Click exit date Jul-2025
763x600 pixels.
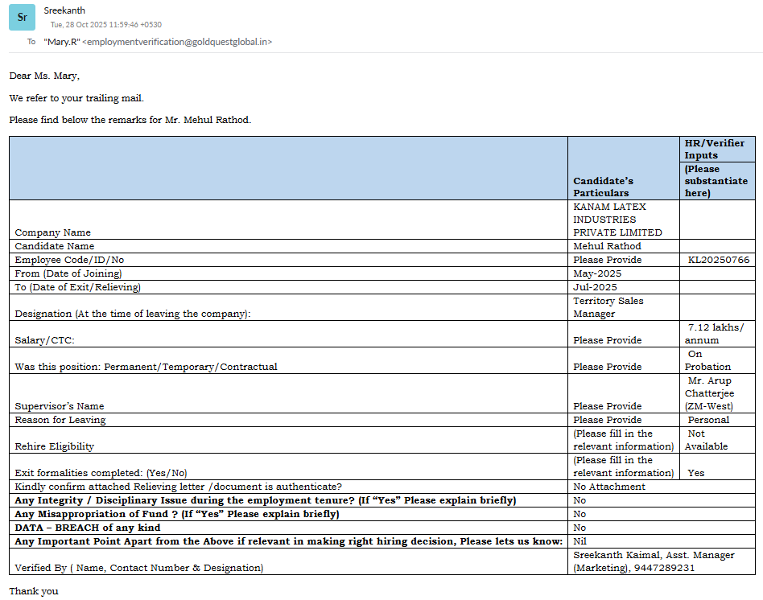595,287
